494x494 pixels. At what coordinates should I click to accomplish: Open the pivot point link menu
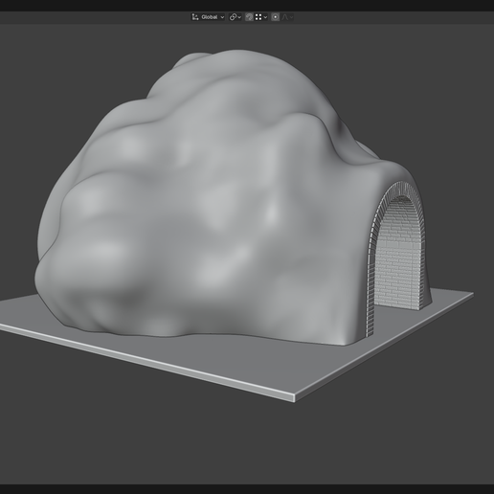tap(236, 17)
